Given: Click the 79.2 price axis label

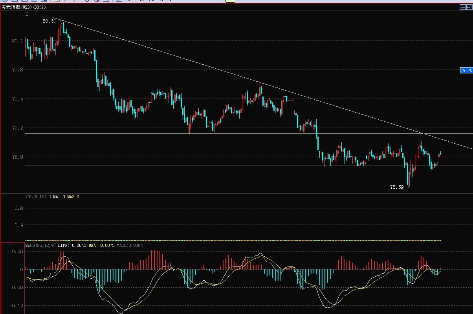Looking at the screenshot, I should point(17,128).
